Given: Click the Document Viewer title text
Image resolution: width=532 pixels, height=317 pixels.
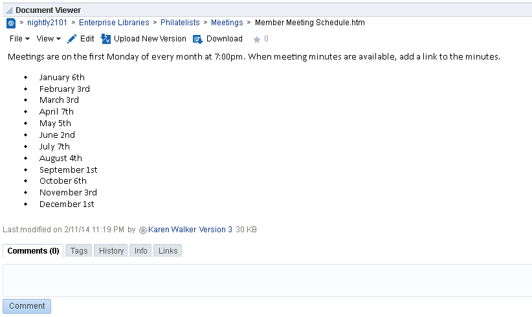Looking at the screenshot, I should click(x=48, y=10).
